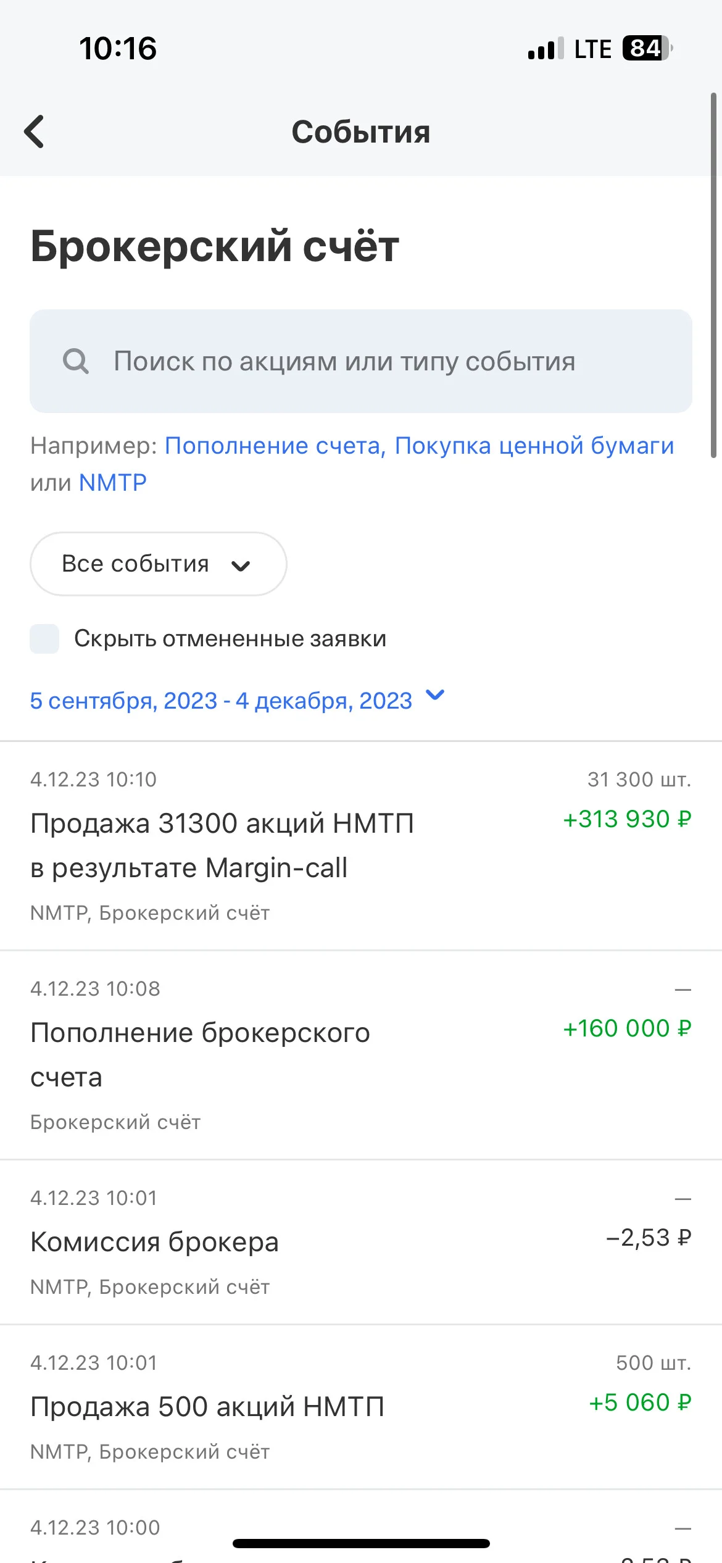Expand the date range chevron
This screenshot has height=1563, width=722.
435,696
